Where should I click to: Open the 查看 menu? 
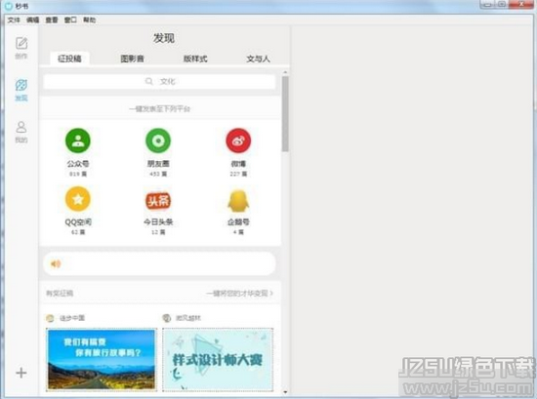(52, 20)
